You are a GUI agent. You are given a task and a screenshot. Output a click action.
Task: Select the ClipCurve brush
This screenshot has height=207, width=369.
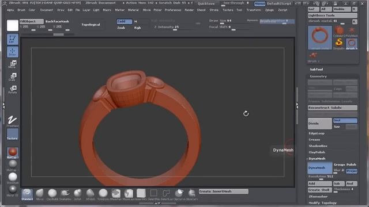[x=179, y=194]
